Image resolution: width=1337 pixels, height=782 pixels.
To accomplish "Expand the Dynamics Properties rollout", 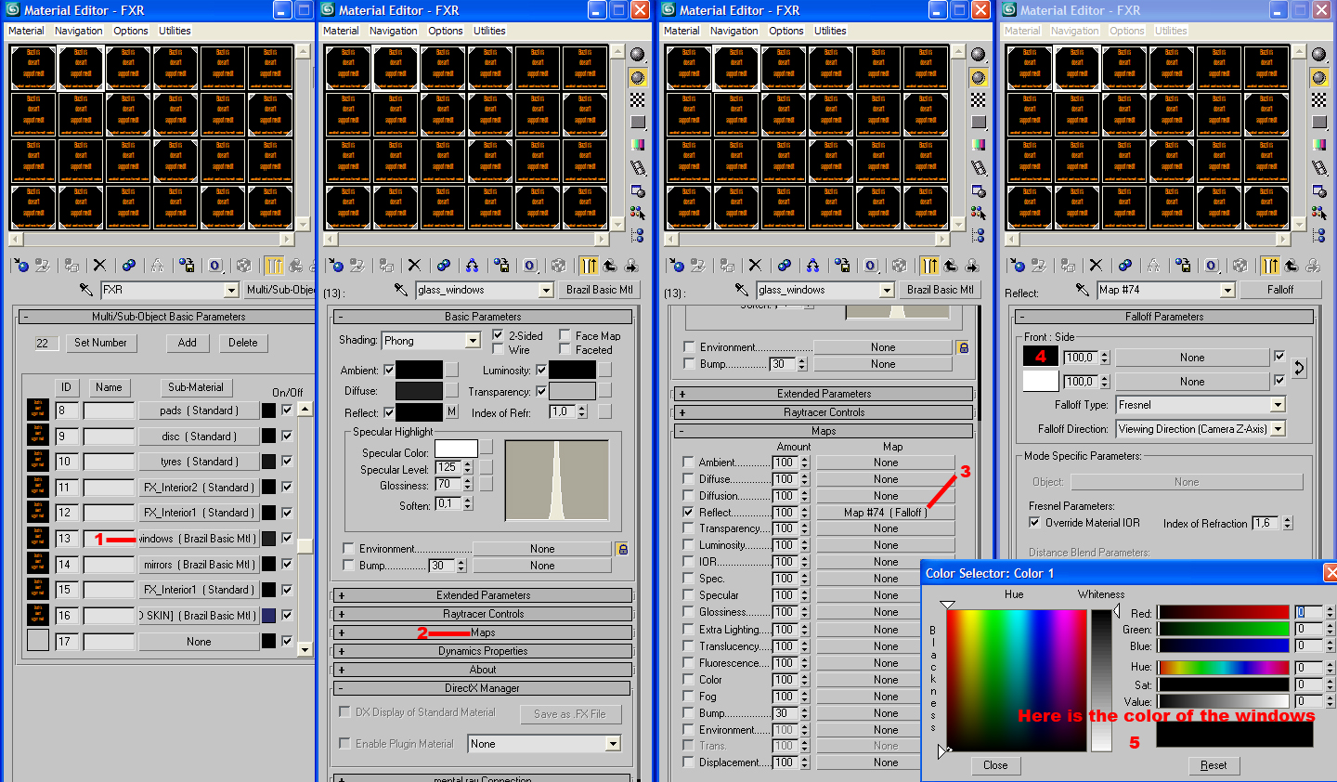I will [482, 651].
